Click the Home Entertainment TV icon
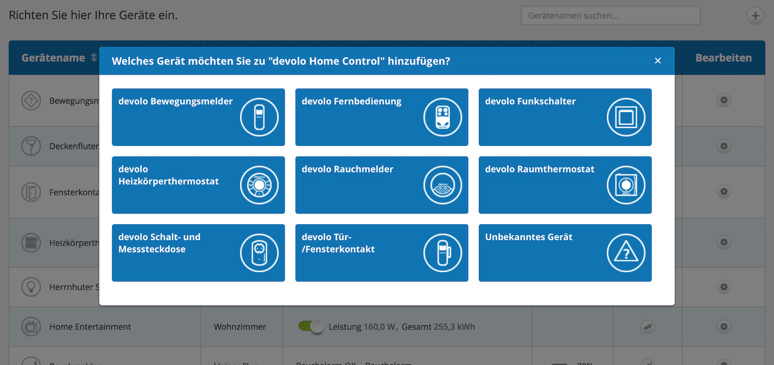This screenshot has height=365, width=774. pyautogui.click(x=31, y=326)
